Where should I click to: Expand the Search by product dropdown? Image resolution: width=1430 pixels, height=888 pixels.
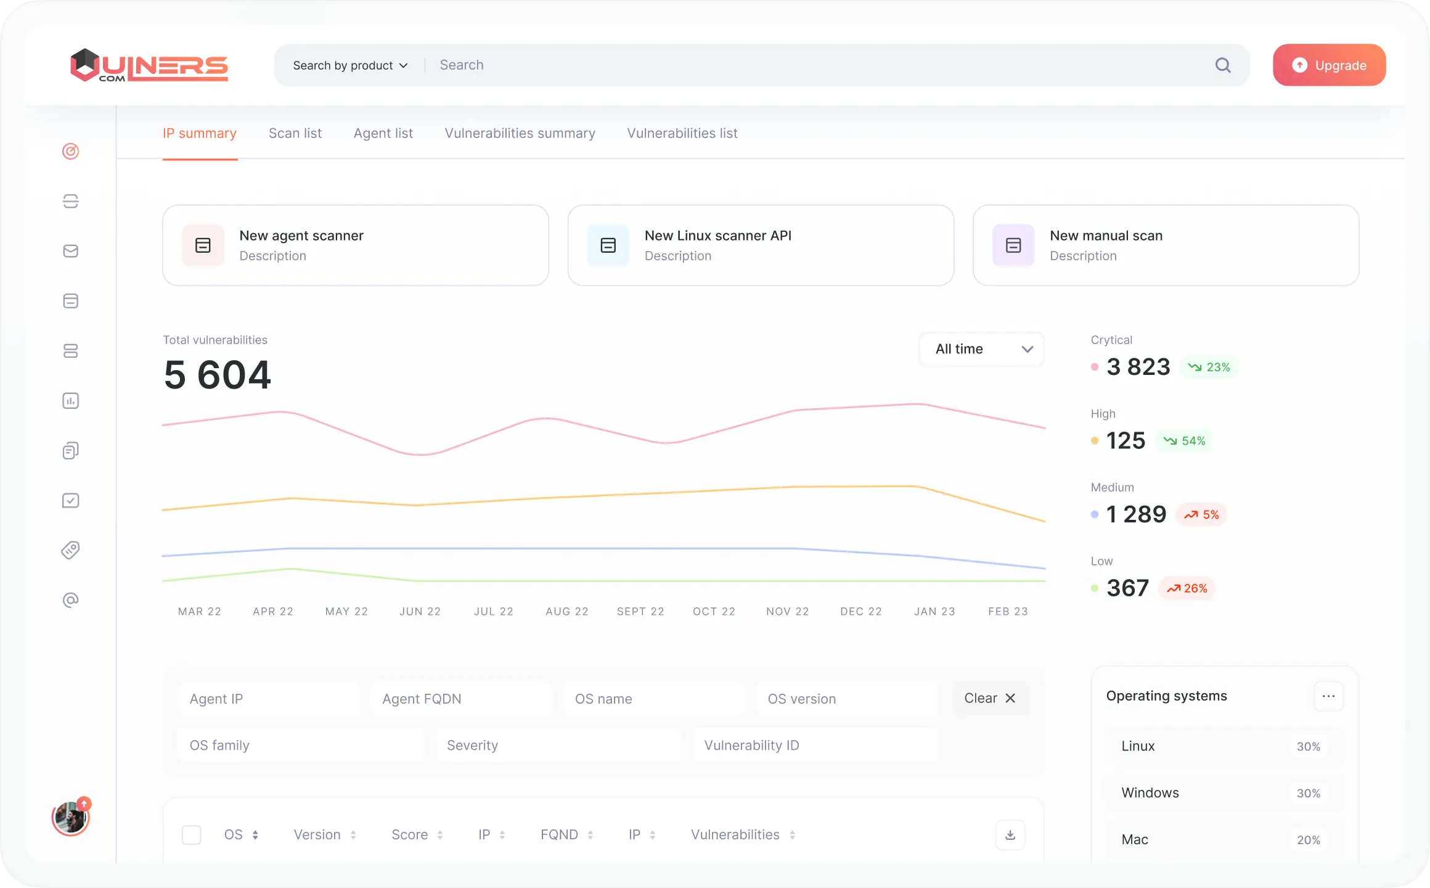coord(350,65)
